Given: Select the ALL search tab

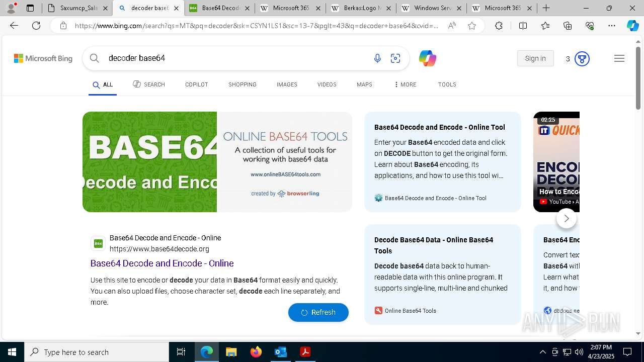Looking at the screenshot, I should click(x=103, y=85).
